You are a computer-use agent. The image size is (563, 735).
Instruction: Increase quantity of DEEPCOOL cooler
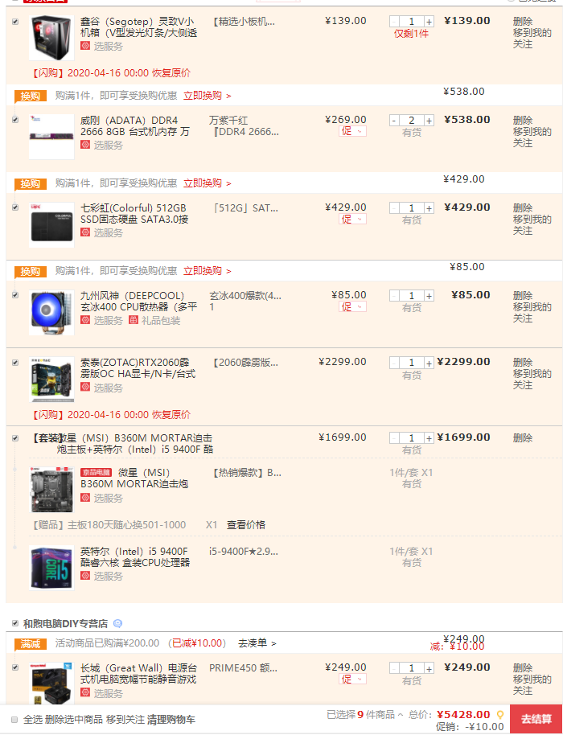pyautogui.click(x=429, y=296)
